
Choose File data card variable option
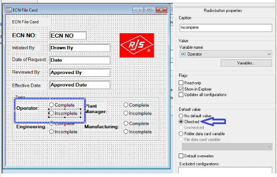[x=181, y=139]
